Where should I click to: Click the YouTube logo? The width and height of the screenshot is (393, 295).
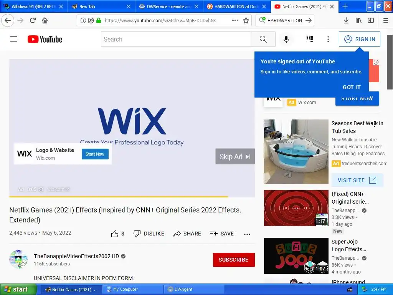coord(45,39)
